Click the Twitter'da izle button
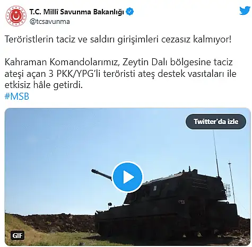 click(x=216, y=121)
